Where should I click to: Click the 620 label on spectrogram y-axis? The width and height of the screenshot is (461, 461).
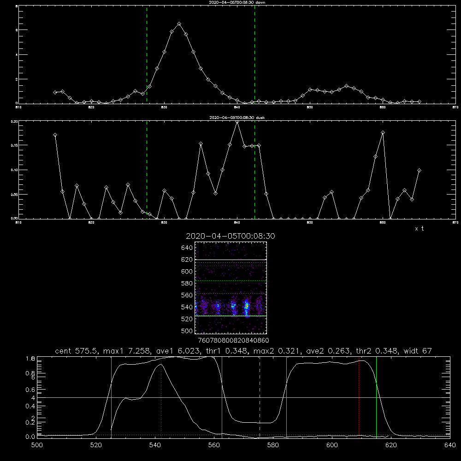(x=187, y=260)
